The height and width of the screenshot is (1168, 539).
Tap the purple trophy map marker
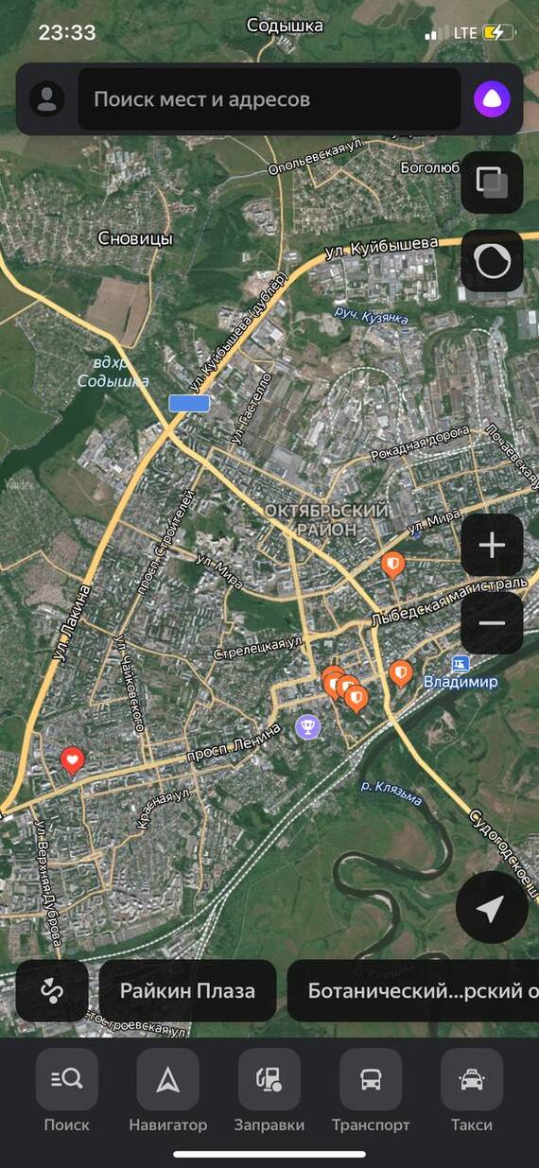(x=307, y=726)
